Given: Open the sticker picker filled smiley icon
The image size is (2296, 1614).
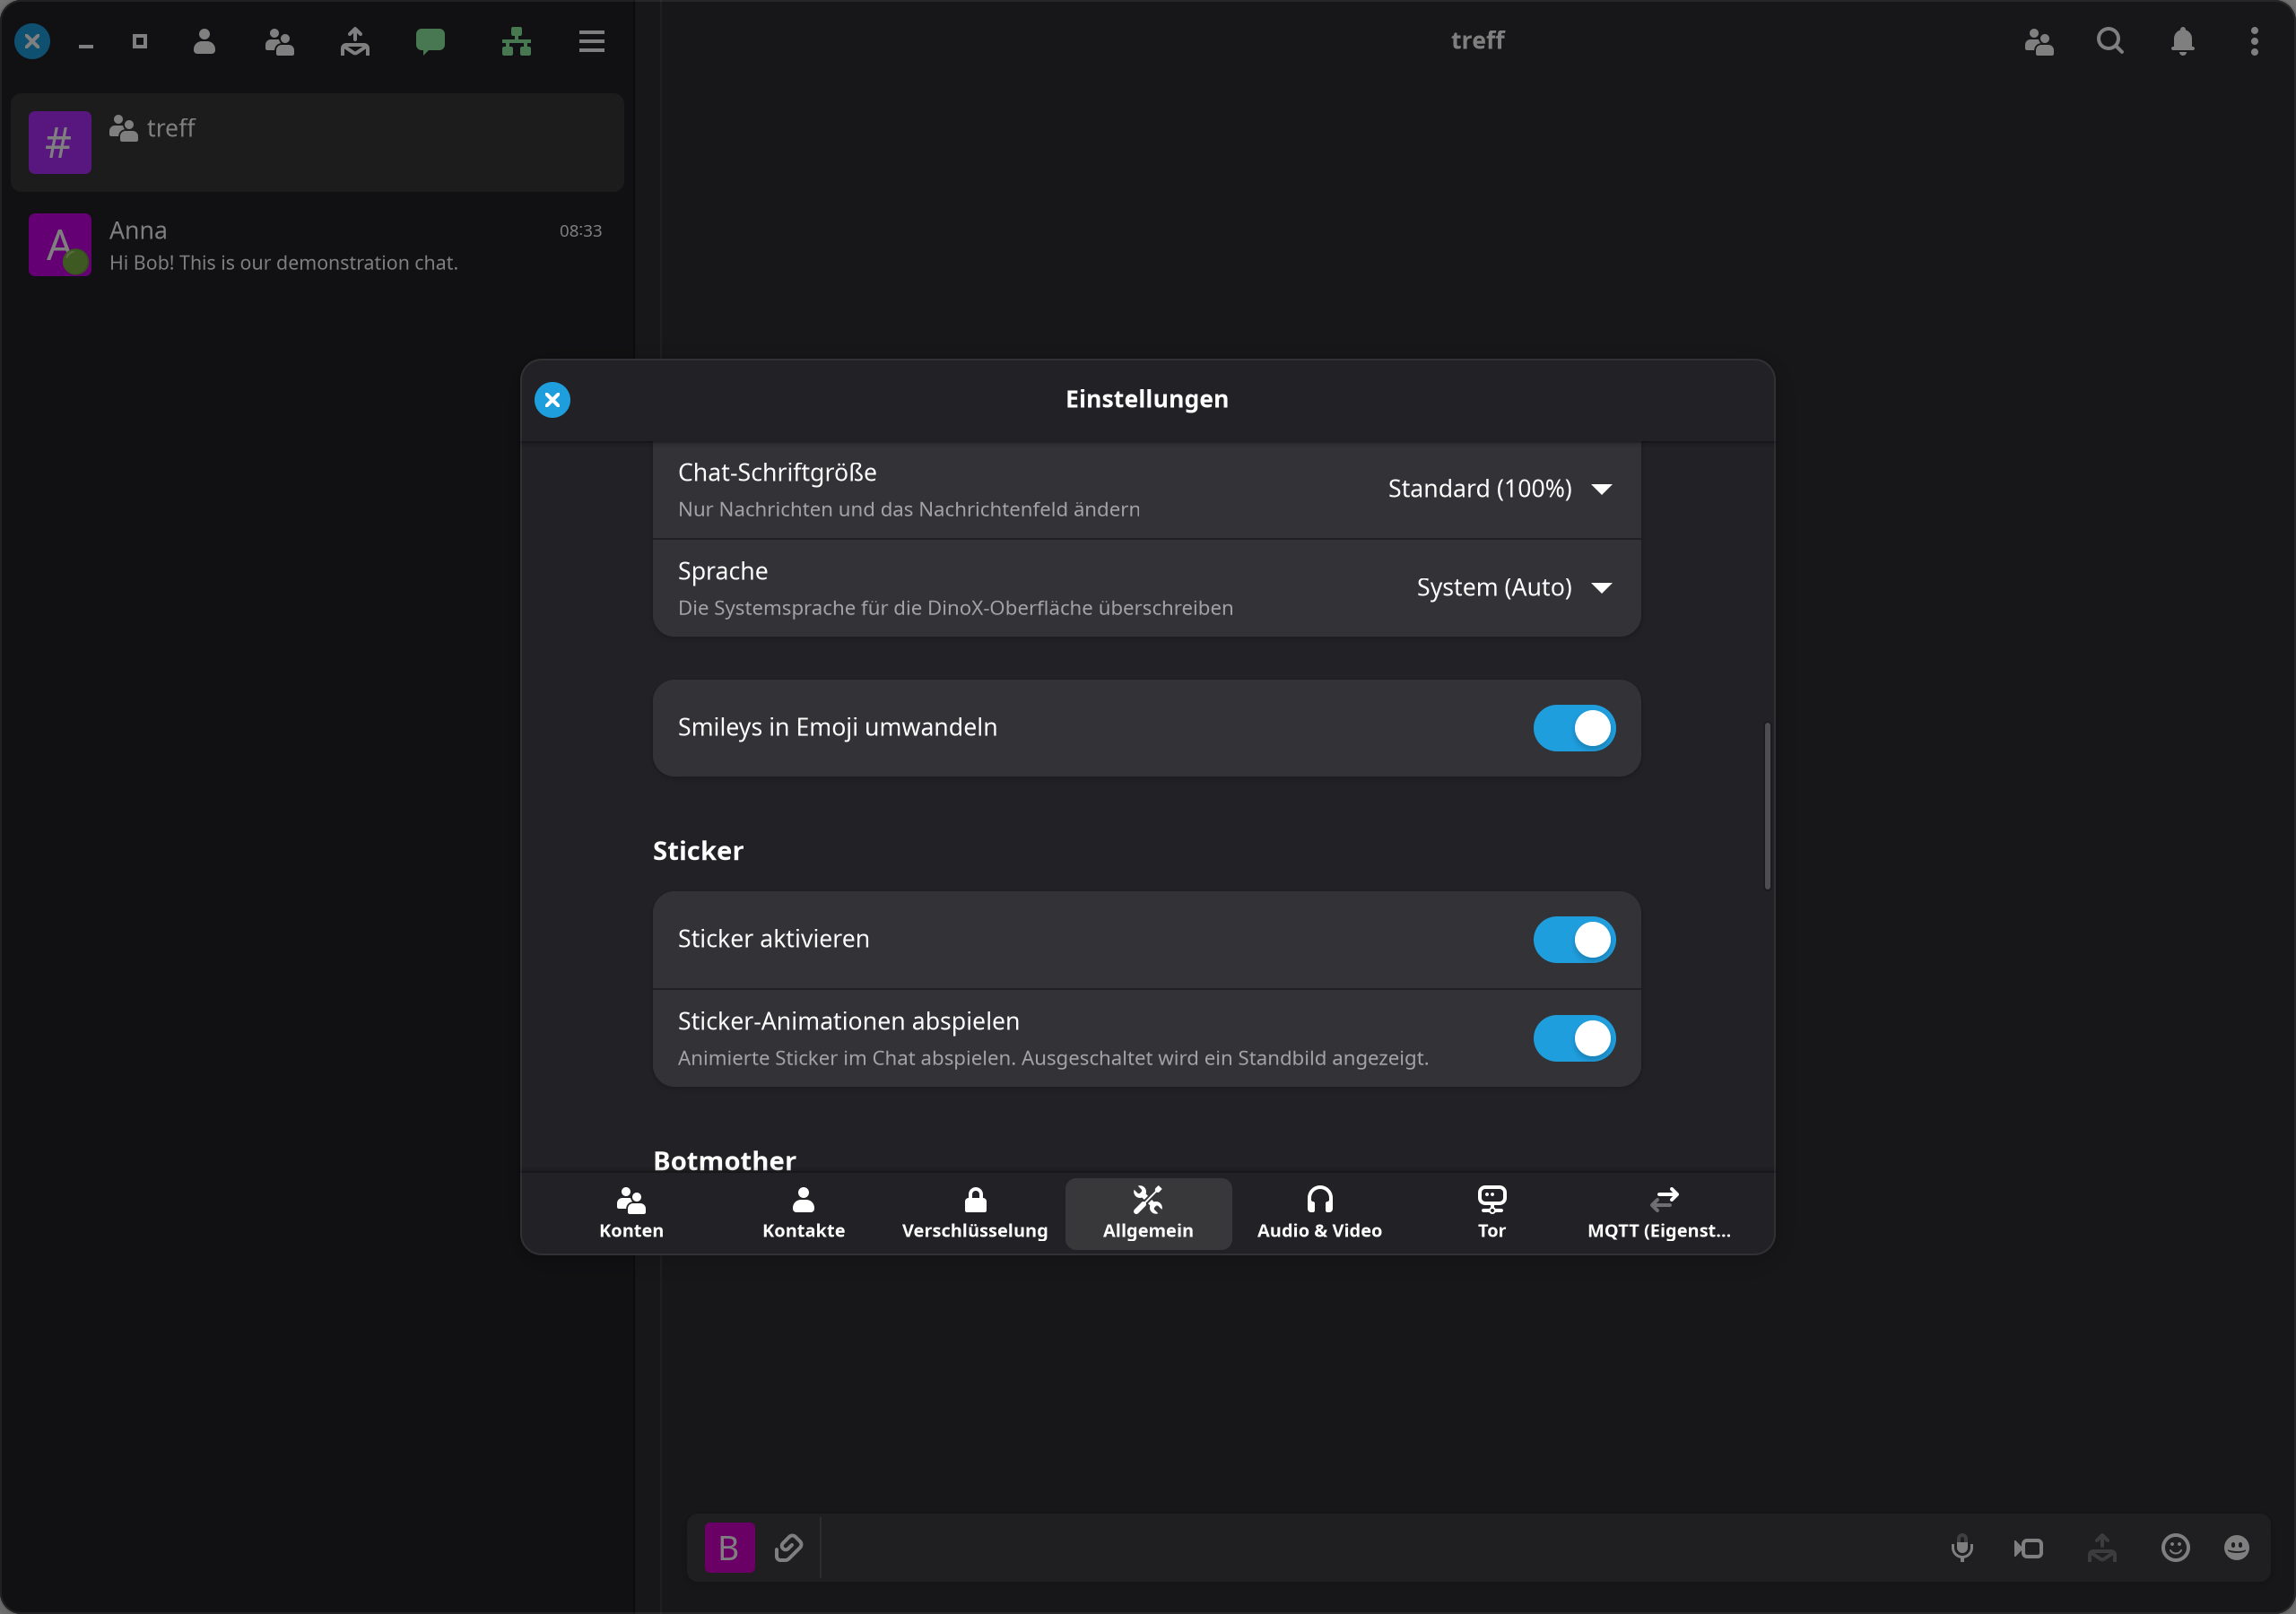Looking at the screenshot, I should click(2237, 1548).
